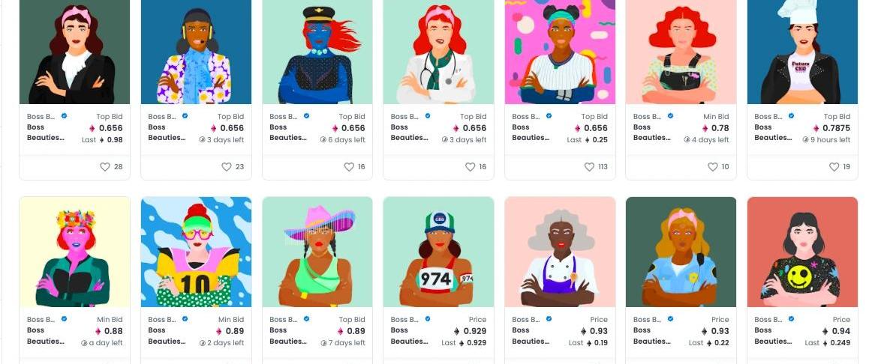Open the pink patterned background NFT

click(560, 52)
